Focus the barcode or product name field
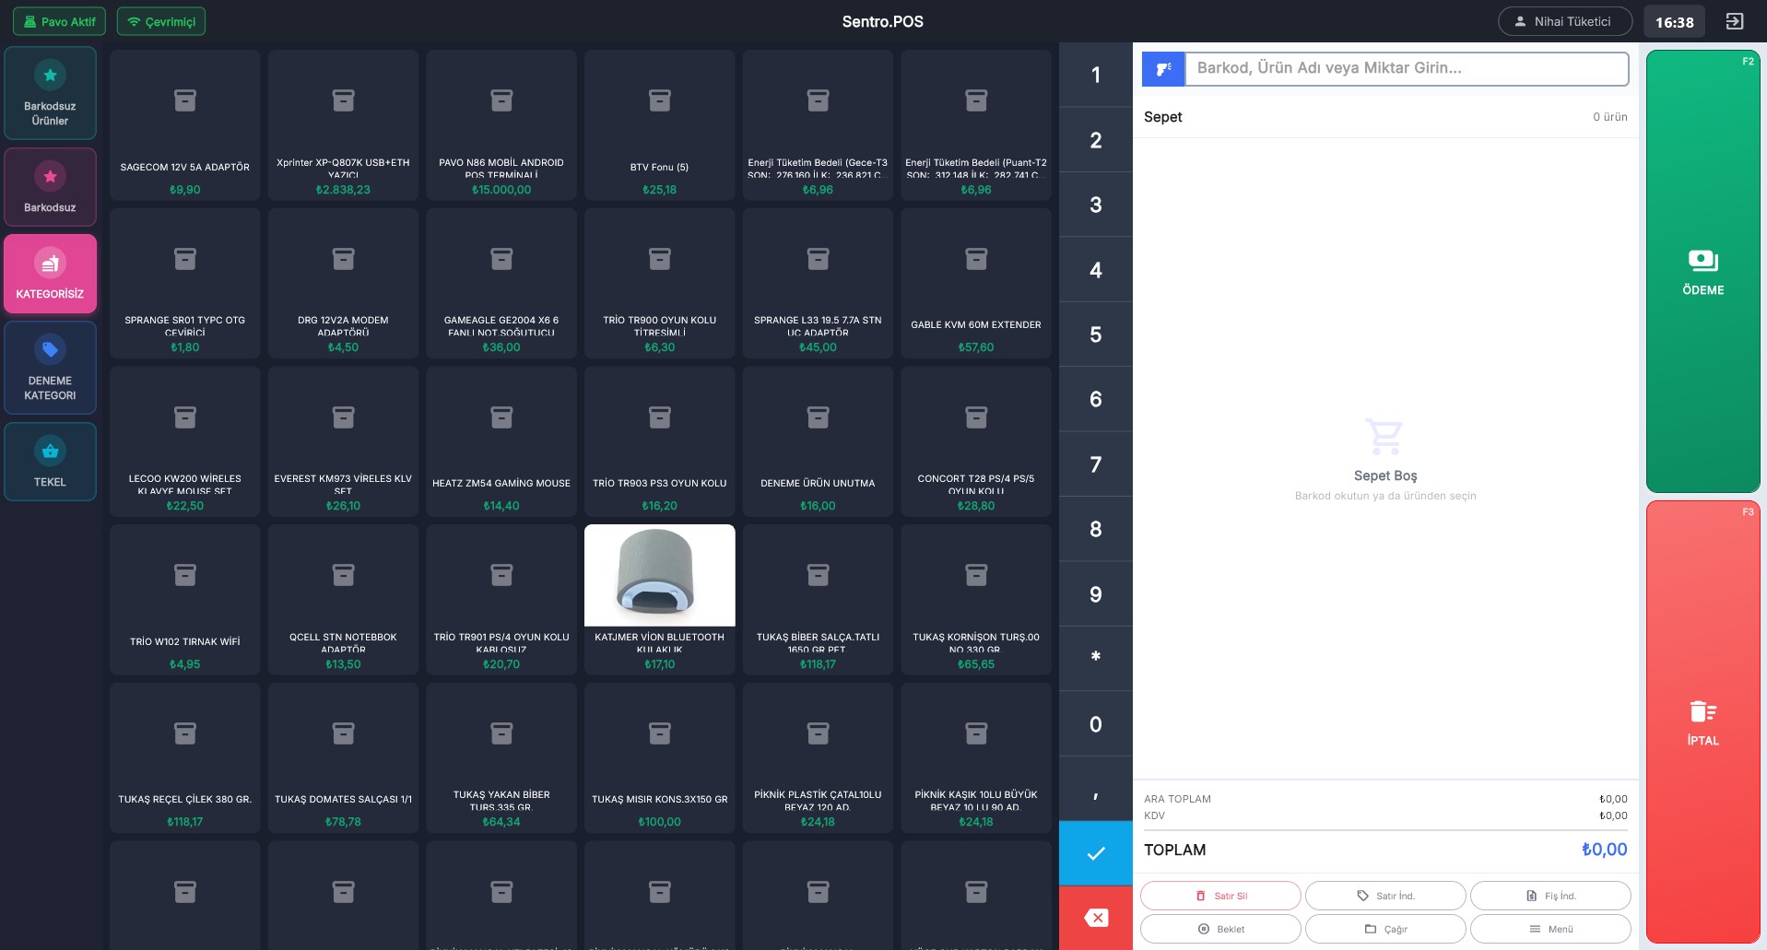The image size is (1767, 950). [x=1407, y=68]
